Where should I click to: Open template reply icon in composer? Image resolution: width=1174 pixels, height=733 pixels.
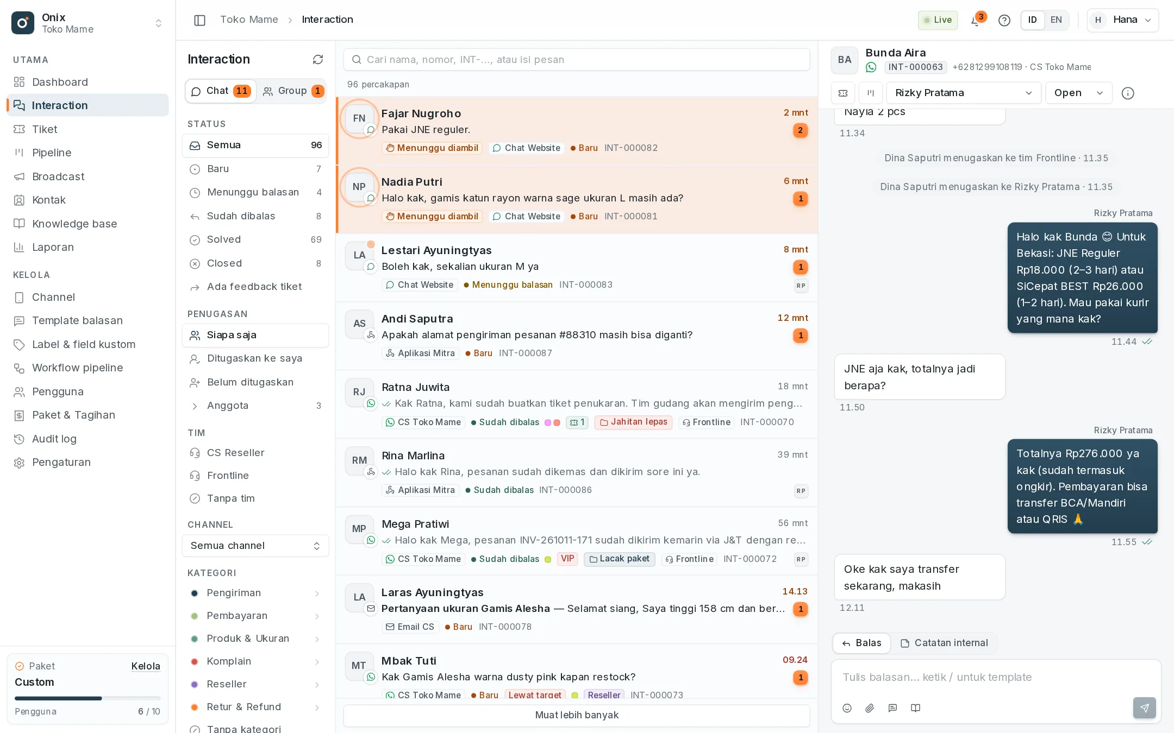[x=892, y=708]
